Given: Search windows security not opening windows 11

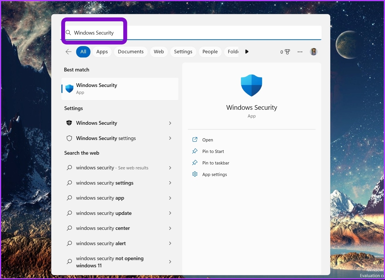Looking at the screenshot, I should click(x=120, y=262).
